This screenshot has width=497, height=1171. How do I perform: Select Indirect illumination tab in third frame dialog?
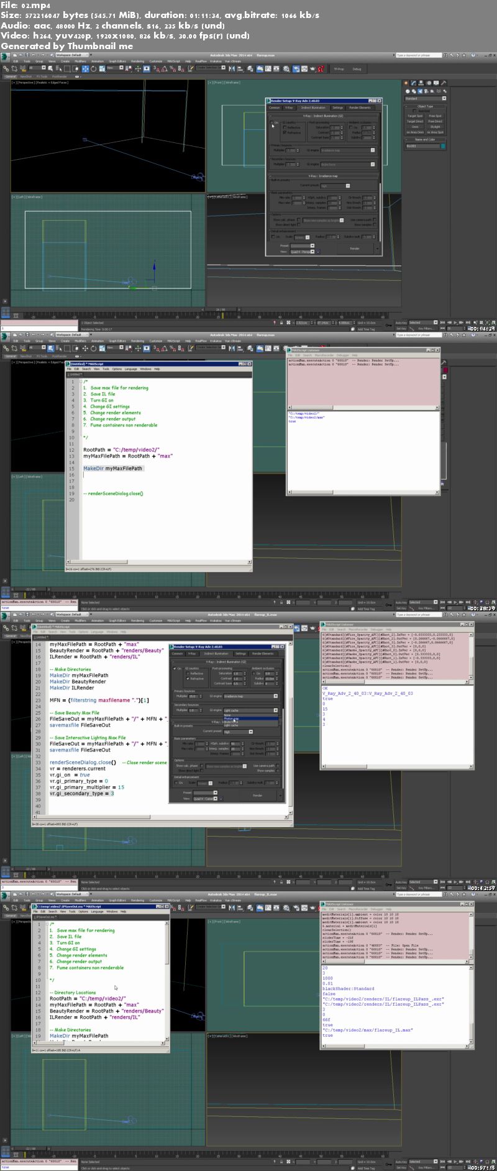click(217, 654)
